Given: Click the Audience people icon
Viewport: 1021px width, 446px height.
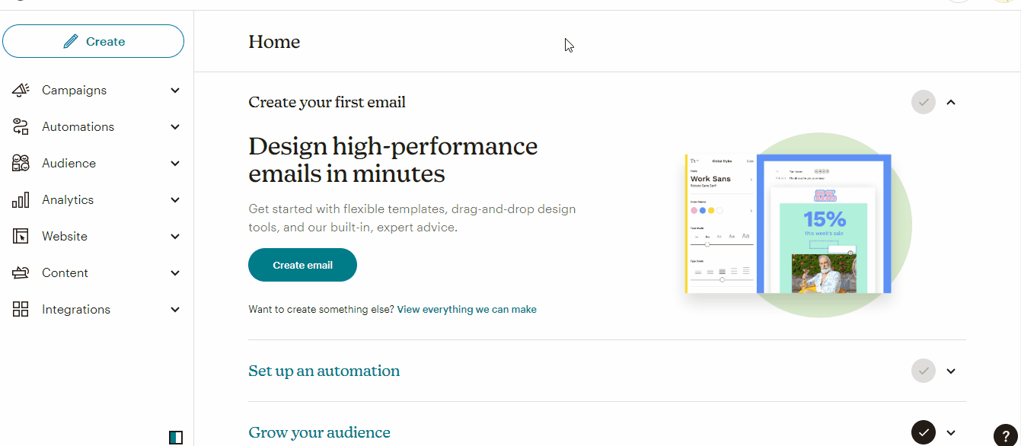Looking at the screenshot, I should coord(21,163).
